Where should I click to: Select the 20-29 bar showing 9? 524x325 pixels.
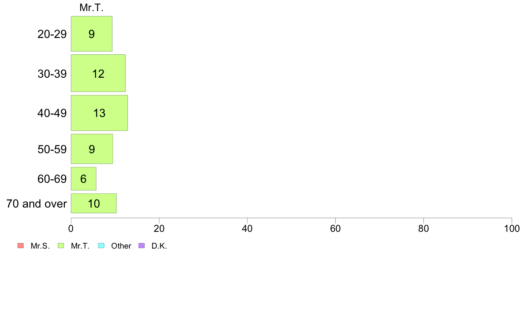[92, 34]
